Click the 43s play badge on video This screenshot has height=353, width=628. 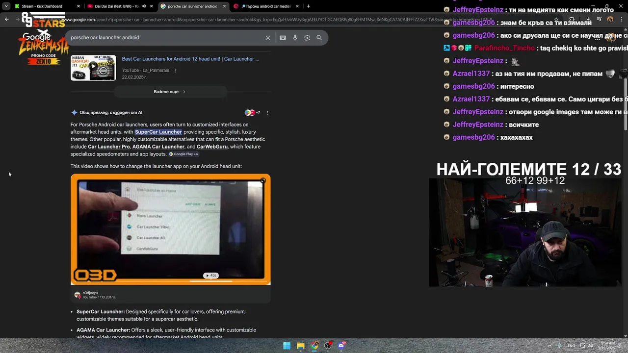(210, 276)
